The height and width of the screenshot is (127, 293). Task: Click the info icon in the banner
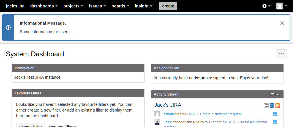point(8,27)
